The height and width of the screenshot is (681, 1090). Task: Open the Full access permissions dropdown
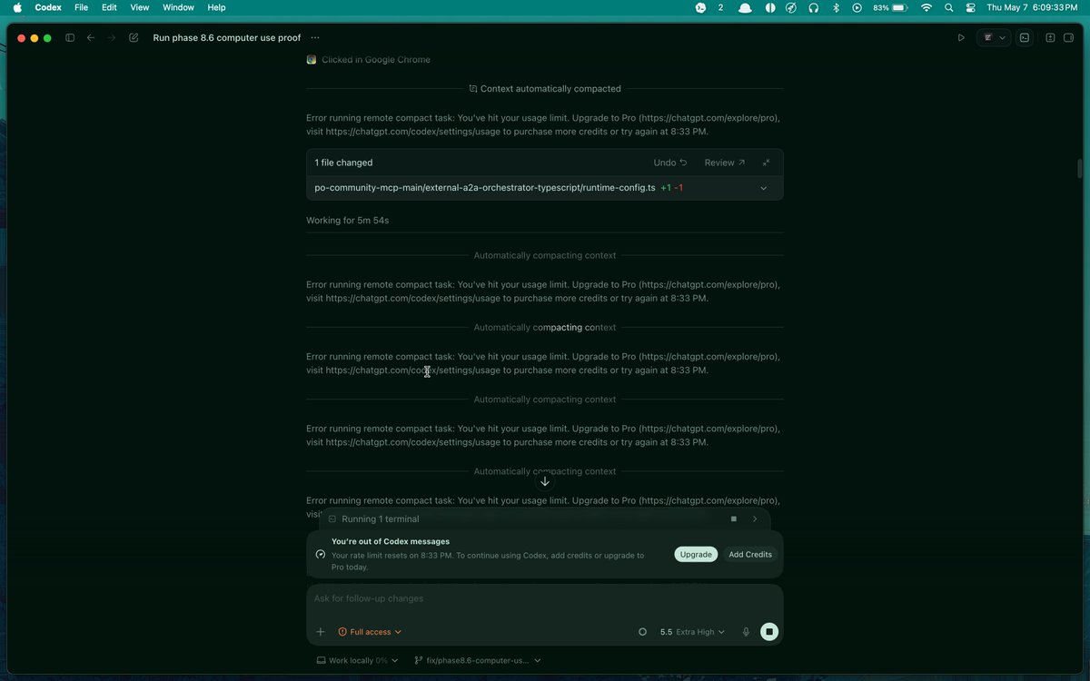pos(370,632)
